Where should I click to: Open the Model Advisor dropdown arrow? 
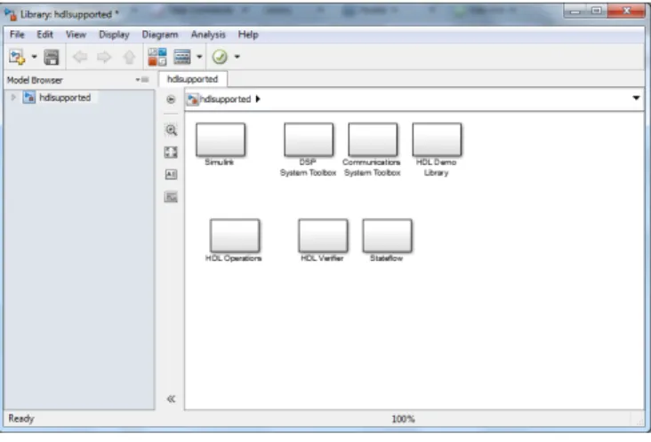coord(237,57)
